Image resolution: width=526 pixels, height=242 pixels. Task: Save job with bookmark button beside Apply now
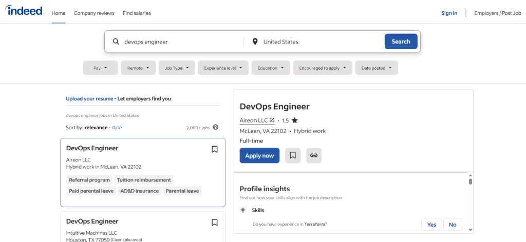293,156
